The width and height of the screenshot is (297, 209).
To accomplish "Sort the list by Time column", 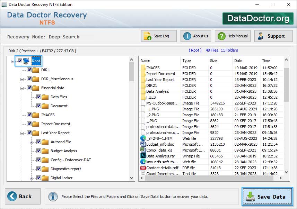I will (272, 61).
